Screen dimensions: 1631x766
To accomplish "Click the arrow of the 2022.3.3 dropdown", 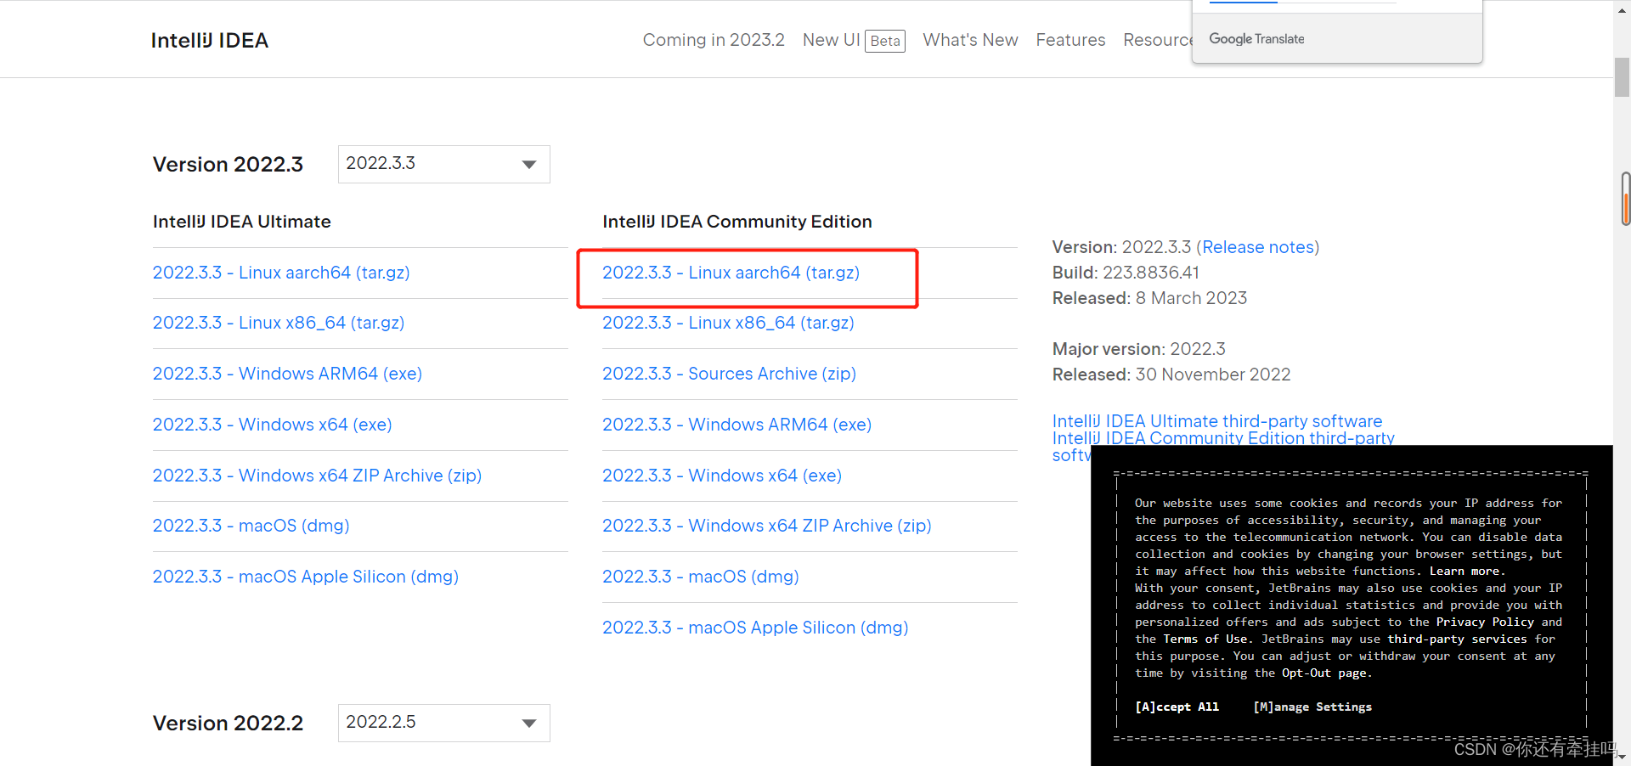I will pos(529,165).
